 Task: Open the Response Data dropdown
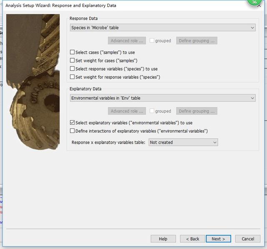pos(163,27)
